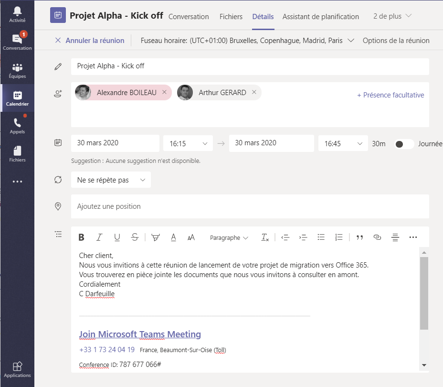Switch to the Fichiers tab
443x387 pixels.
(231, 17)
